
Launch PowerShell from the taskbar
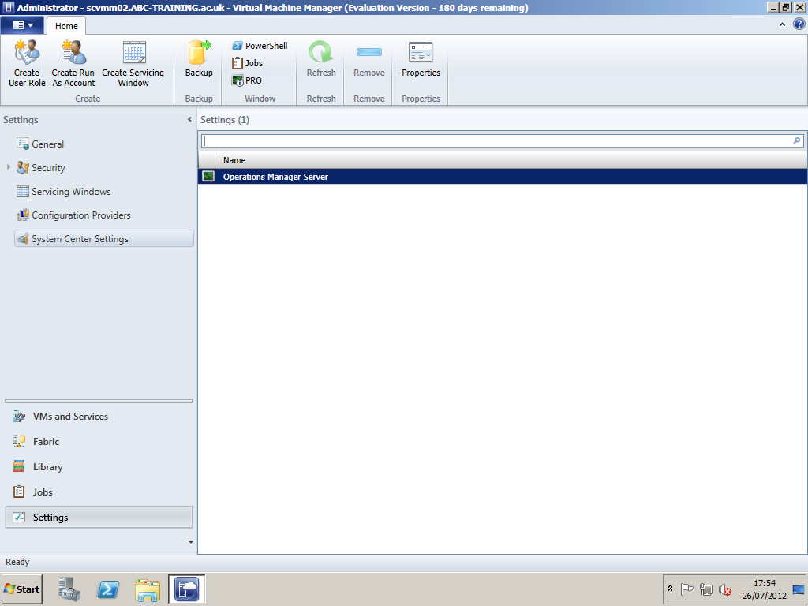coord(108,589)
